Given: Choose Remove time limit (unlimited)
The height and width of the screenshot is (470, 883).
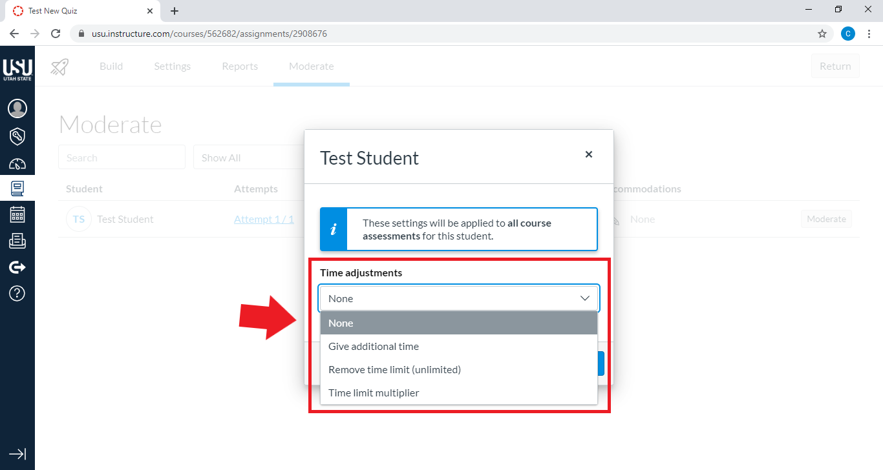Looking at the screenshot, I should point(394,369).
